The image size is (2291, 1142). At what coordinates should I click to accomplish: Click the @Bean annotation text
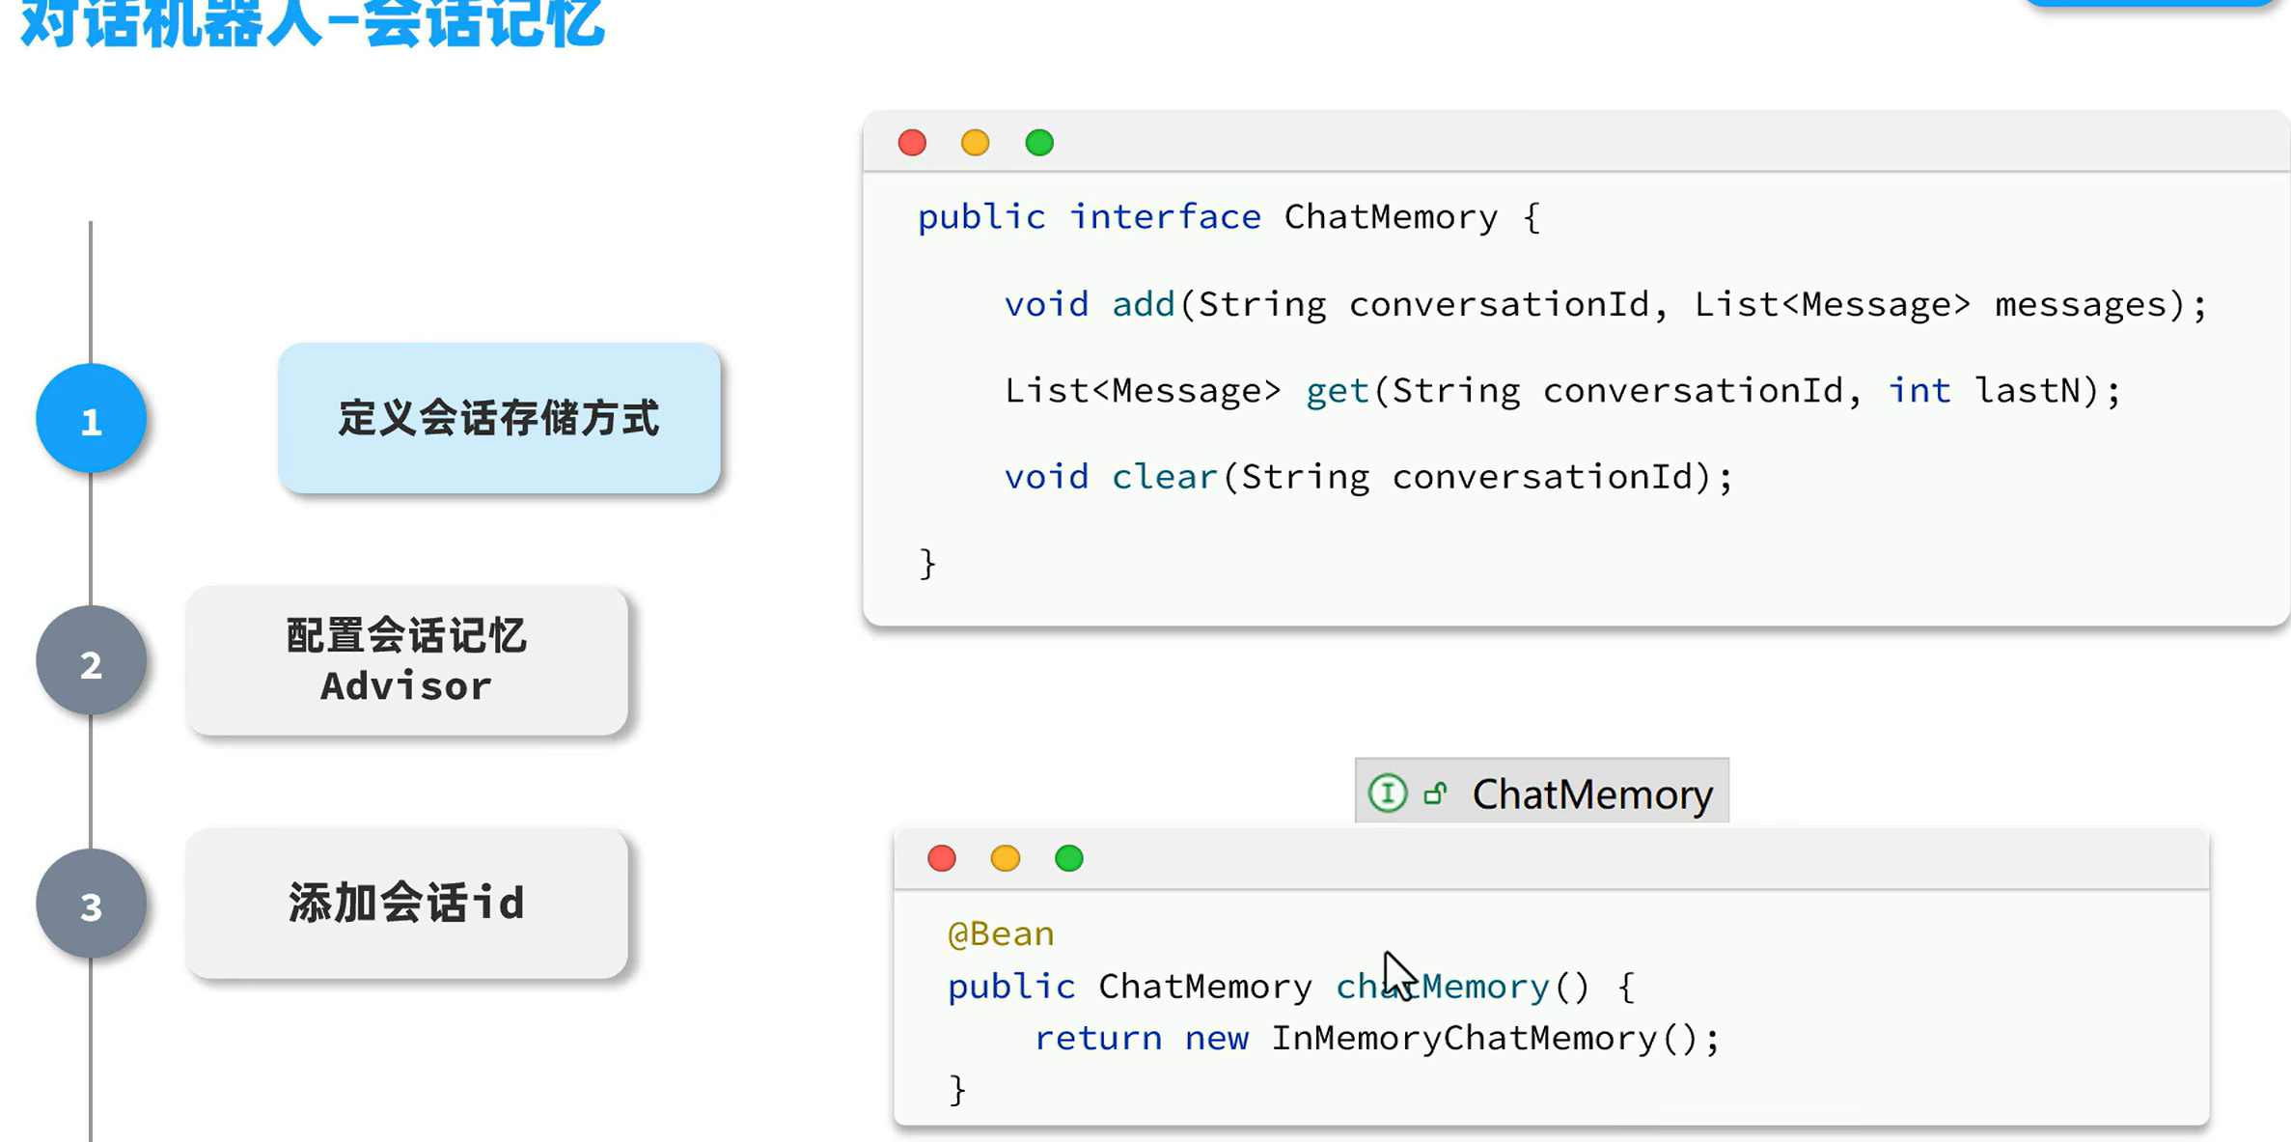click(x=1001, y=933)
